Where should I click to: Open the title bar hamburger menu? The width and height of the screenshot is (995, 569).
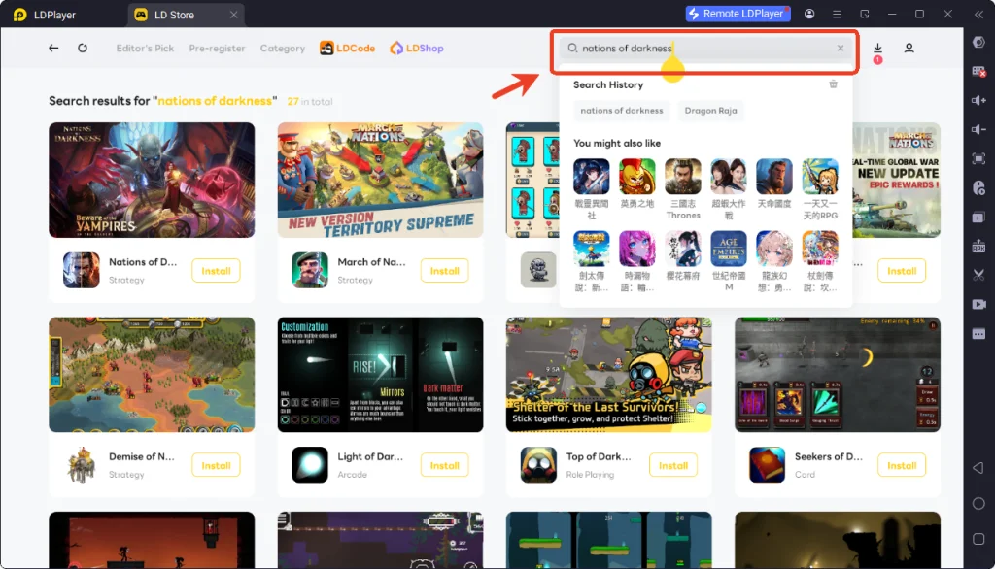pos(837,14)
